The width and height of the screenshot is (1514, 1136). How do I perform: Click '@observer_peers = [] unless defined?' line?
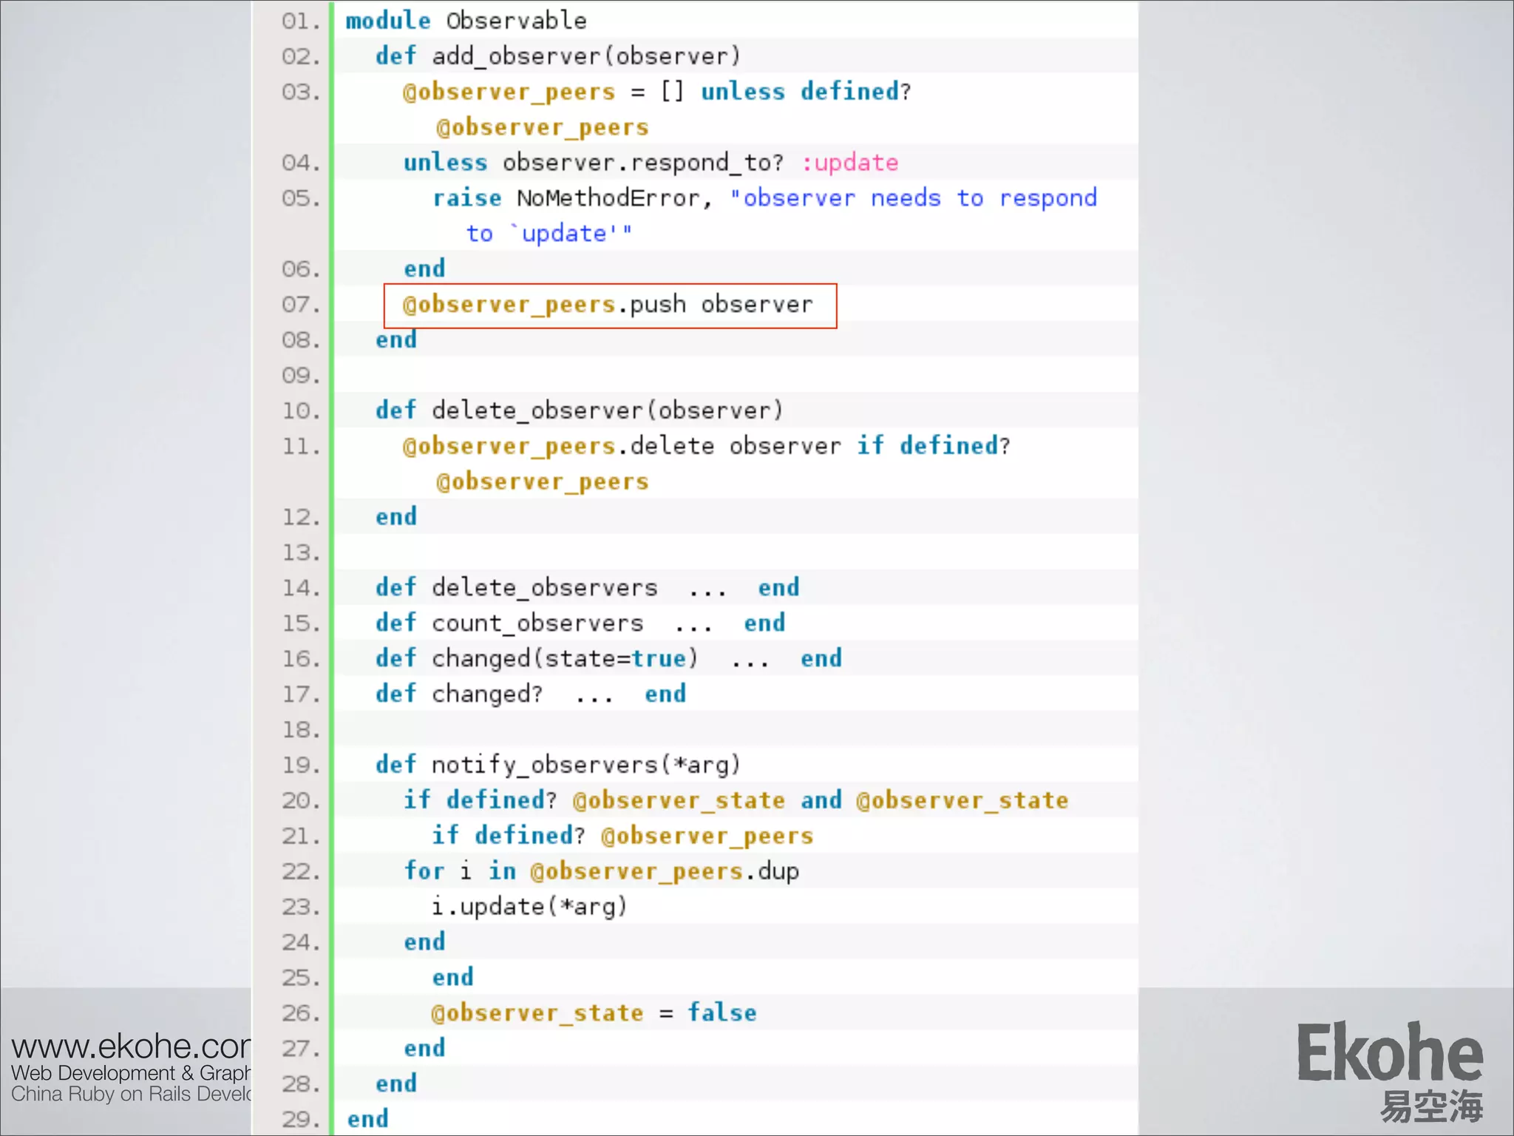[x=657, y=92]
